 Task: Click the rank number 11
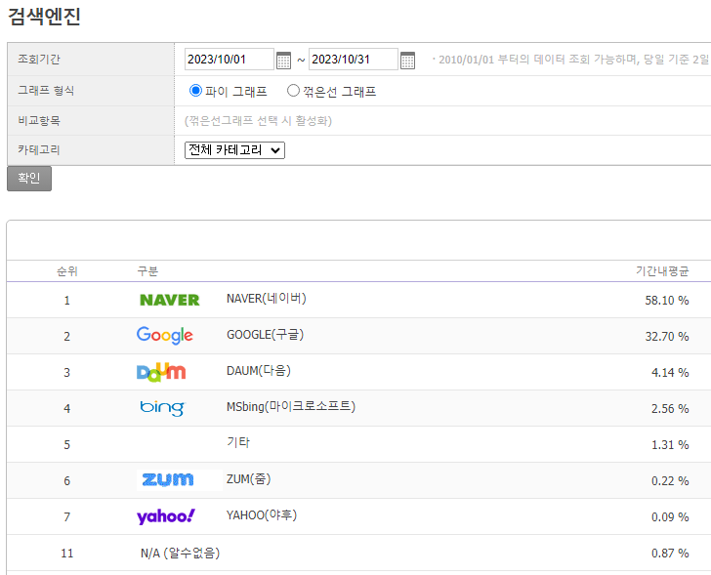[x=67, y=554]
